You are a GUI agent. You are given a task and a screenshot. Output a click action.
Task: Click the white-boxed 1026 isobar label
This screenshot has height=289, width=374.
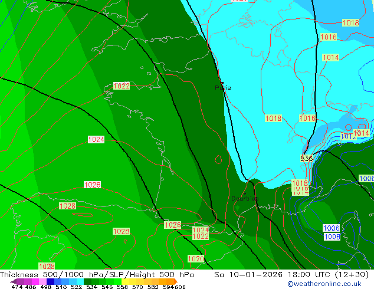click(x=92, y=185)
